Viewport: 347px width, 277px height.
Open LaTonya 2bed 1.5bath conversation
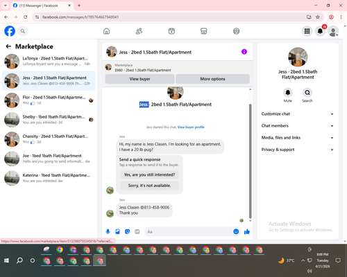pos(49,61)
